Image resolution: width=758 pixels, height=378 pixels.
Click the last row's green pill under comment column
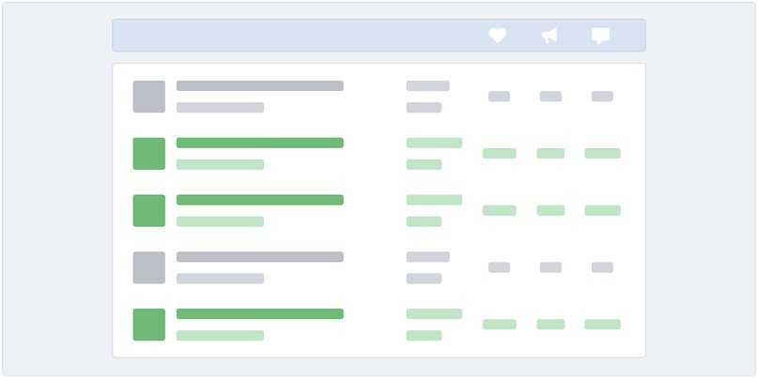[602, 325]
